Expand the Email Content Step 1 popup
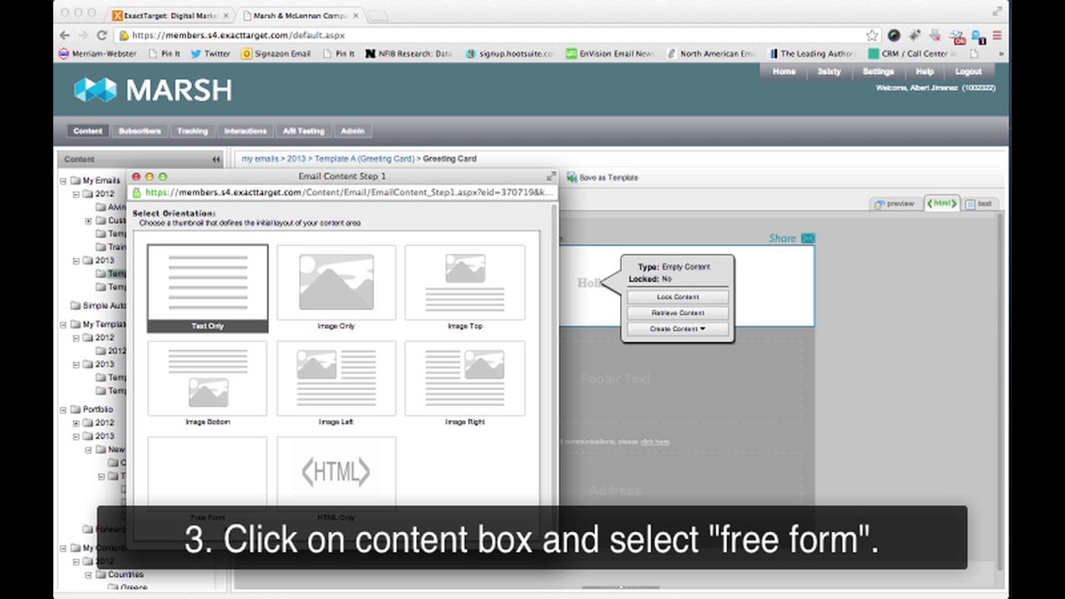 point(551,176)
